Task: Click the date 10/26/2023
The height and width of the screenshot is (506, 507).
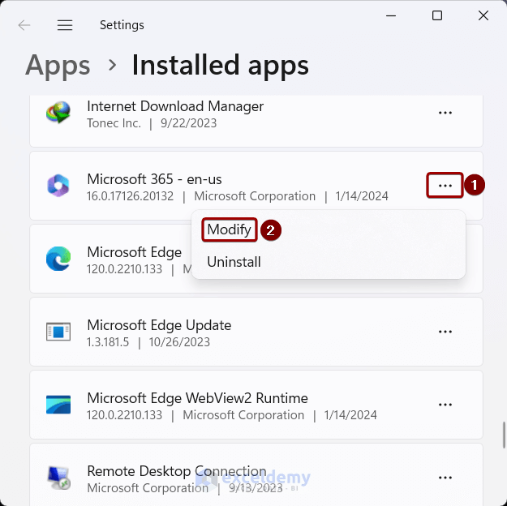Action: tap(179, 342)
